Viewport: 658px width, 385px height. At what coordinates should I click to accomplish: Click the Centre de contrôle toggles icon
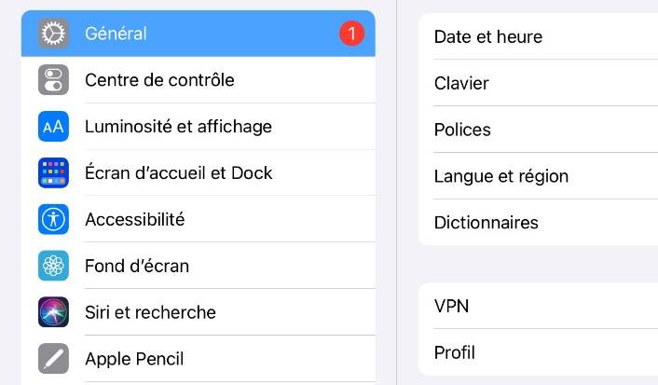point(53,80)
